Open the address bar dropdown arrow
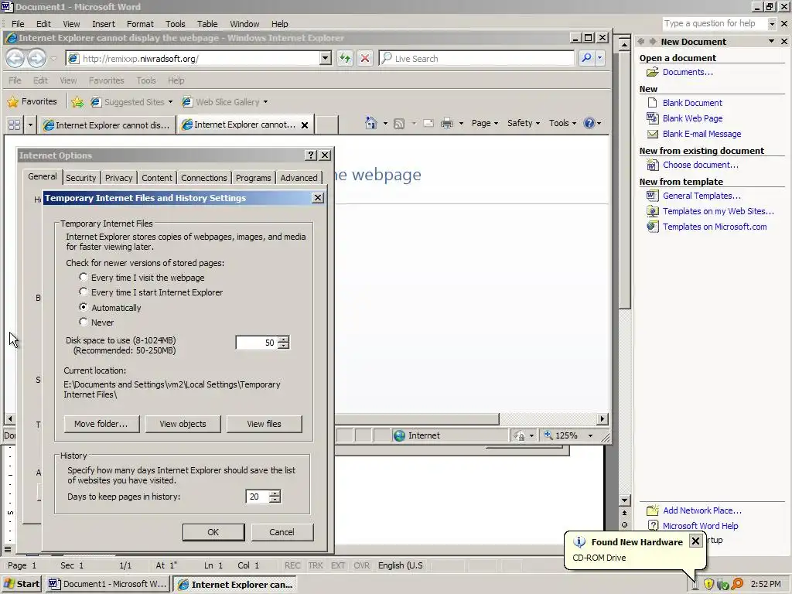 click(x=326, y=58)
